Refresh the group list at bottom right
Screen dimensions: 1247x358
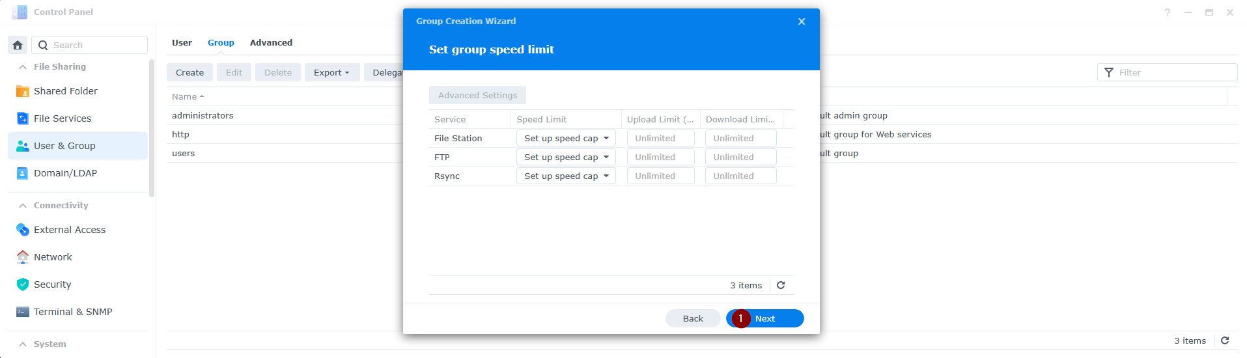click(1225, 340)
